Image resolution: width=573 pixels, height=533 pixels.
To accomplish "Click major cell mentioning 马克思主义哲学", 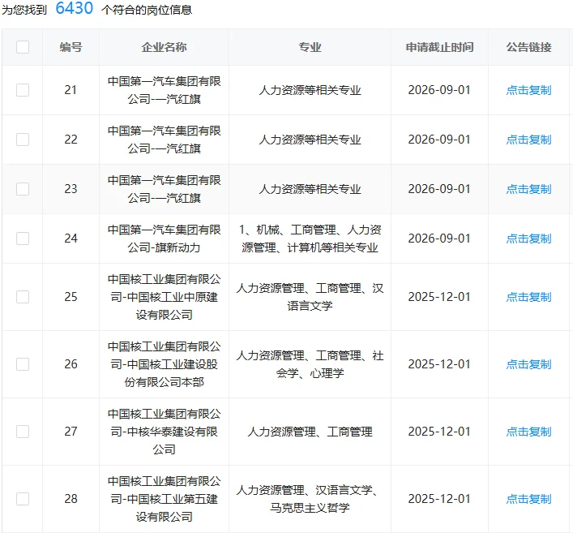I will 310,499.
